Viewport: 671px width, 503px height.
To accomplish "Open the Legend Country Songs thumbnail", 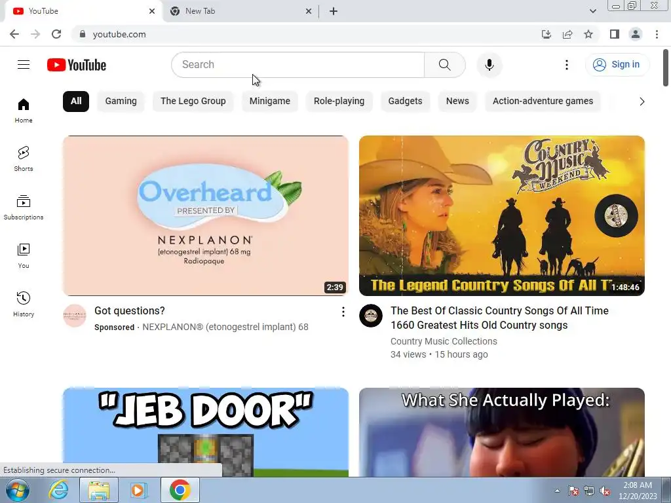I will tap(501, 215).
